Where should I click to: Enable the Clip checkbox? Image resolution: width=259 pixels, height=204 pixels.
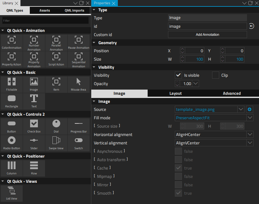tap(216, 75)
